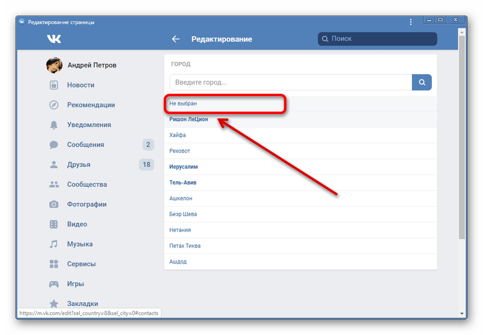This screenshot has width=483, height=335.
Task: Select city Иерусалим
Action: click(300, 167)
